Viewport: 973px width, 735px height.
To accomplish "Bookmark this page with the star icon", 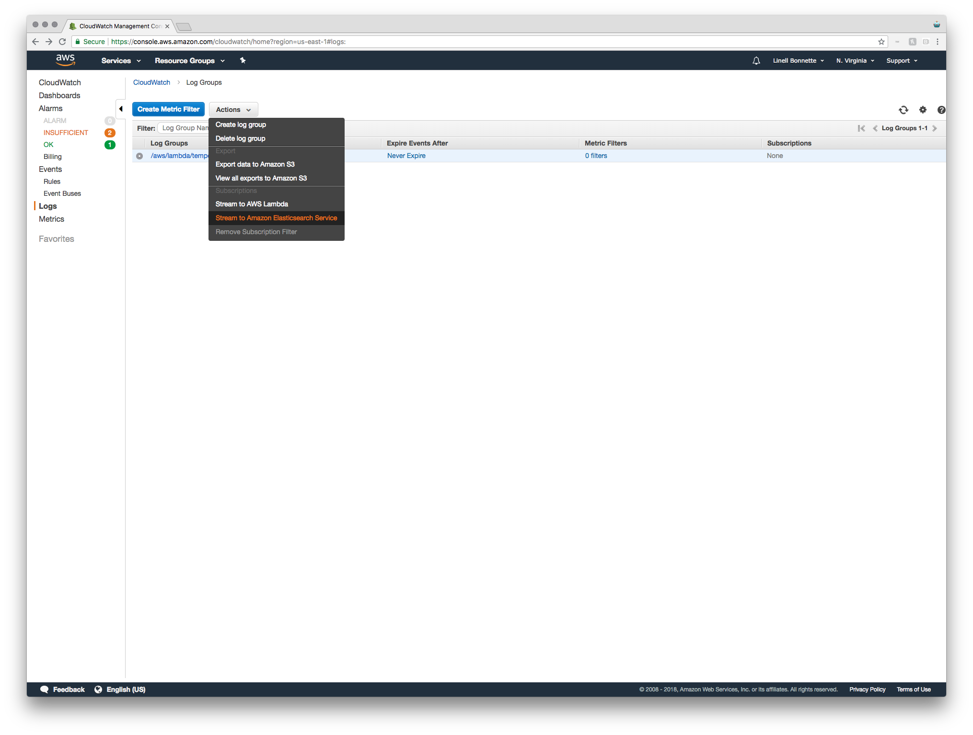I will point(881,42).
